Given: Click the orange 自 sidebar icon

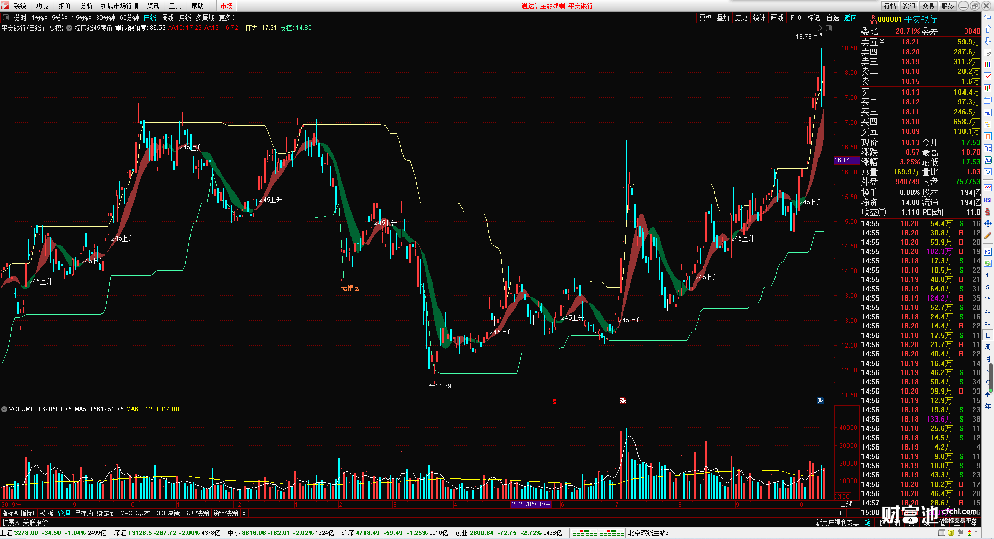Looking at the screenshot, I should tap(987, 136).
